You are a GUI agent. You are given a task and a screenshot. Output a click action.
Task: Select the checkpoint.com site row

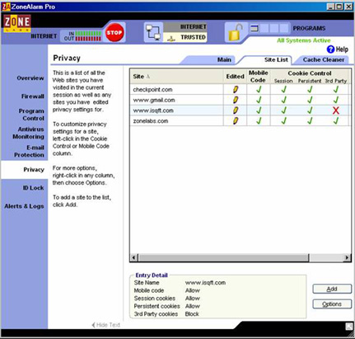click(241, 89)
